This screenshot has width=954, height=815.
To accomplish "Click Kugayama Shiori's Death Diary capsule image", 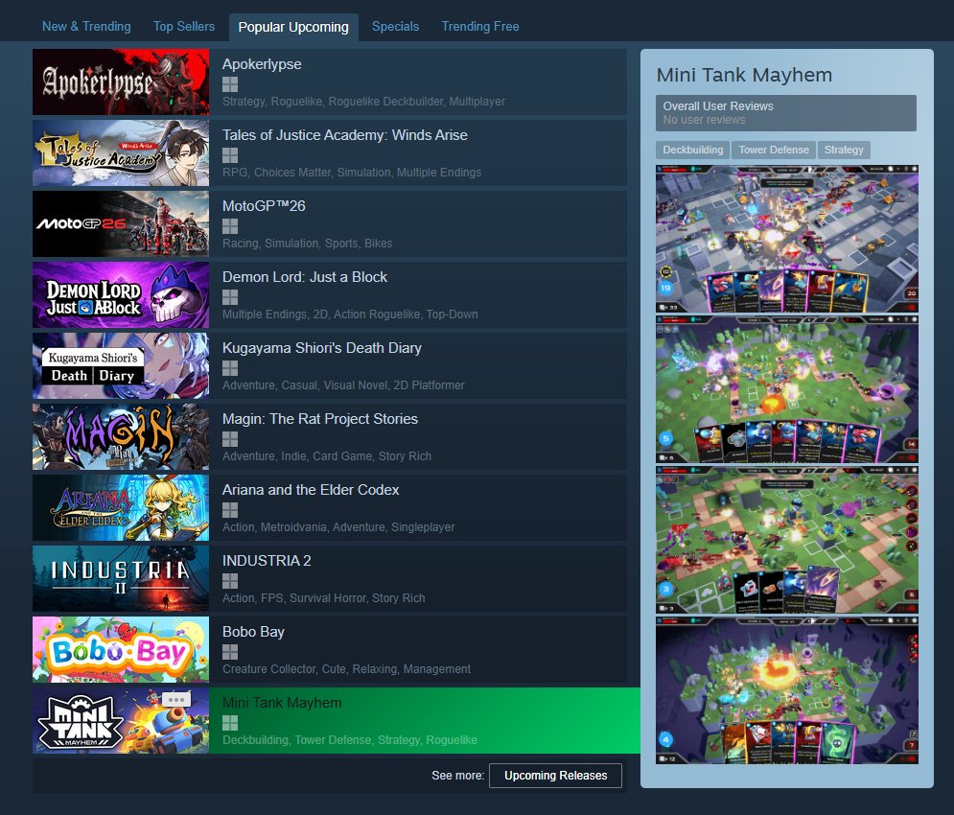I will 121,366.
